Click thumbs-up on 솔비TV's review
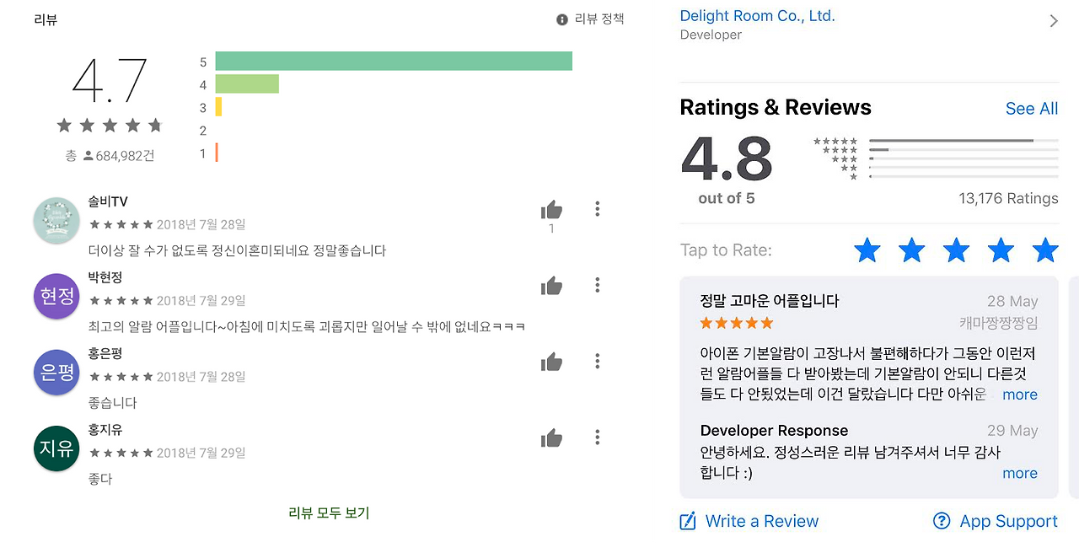 [551, 210]
